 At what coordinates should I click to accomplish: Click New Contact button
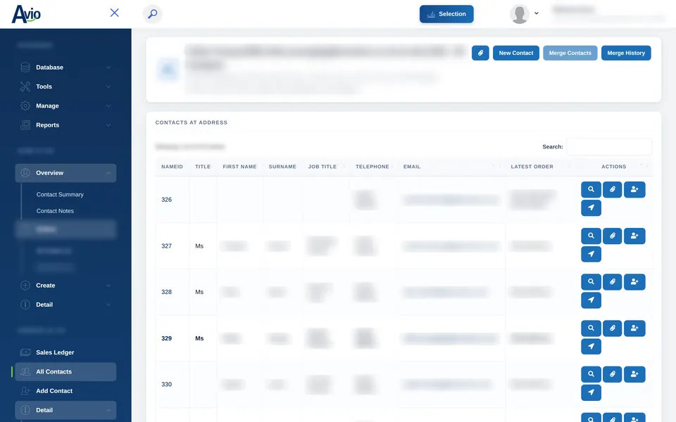click(x=515, y=53)
